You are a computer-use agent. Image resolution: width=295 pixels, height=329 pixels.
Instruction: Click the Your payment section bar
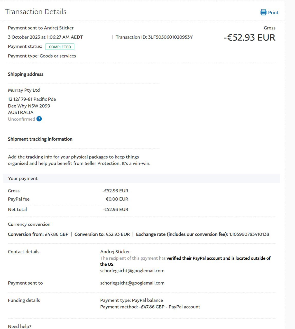click(141, 178)
